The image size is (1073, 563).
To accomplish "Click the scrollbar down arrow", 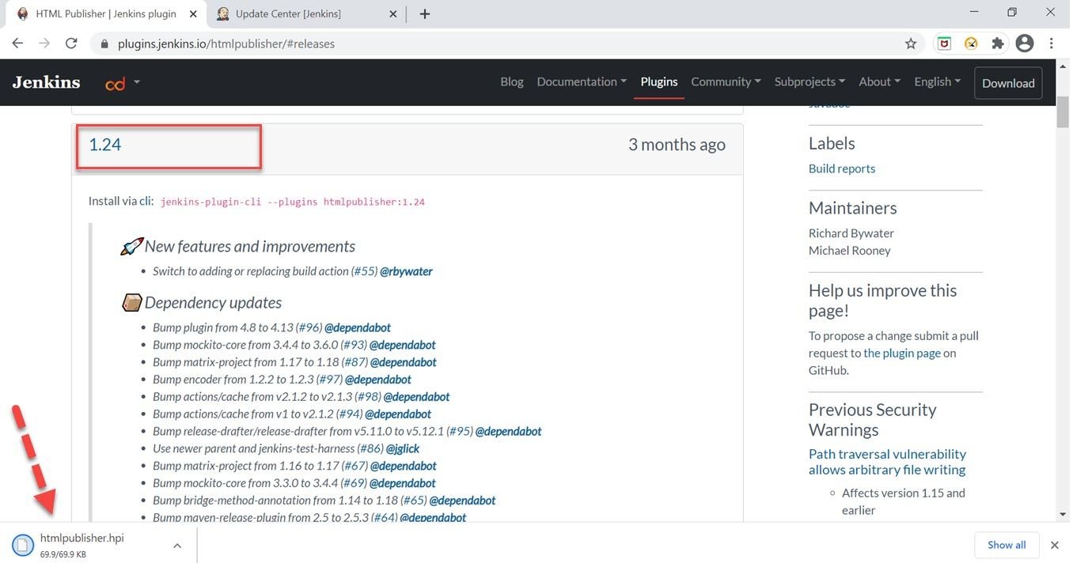I will click(1064, 515).
